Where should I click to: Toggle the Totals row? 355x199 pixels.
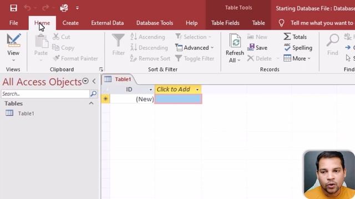(x=295, y=37)
